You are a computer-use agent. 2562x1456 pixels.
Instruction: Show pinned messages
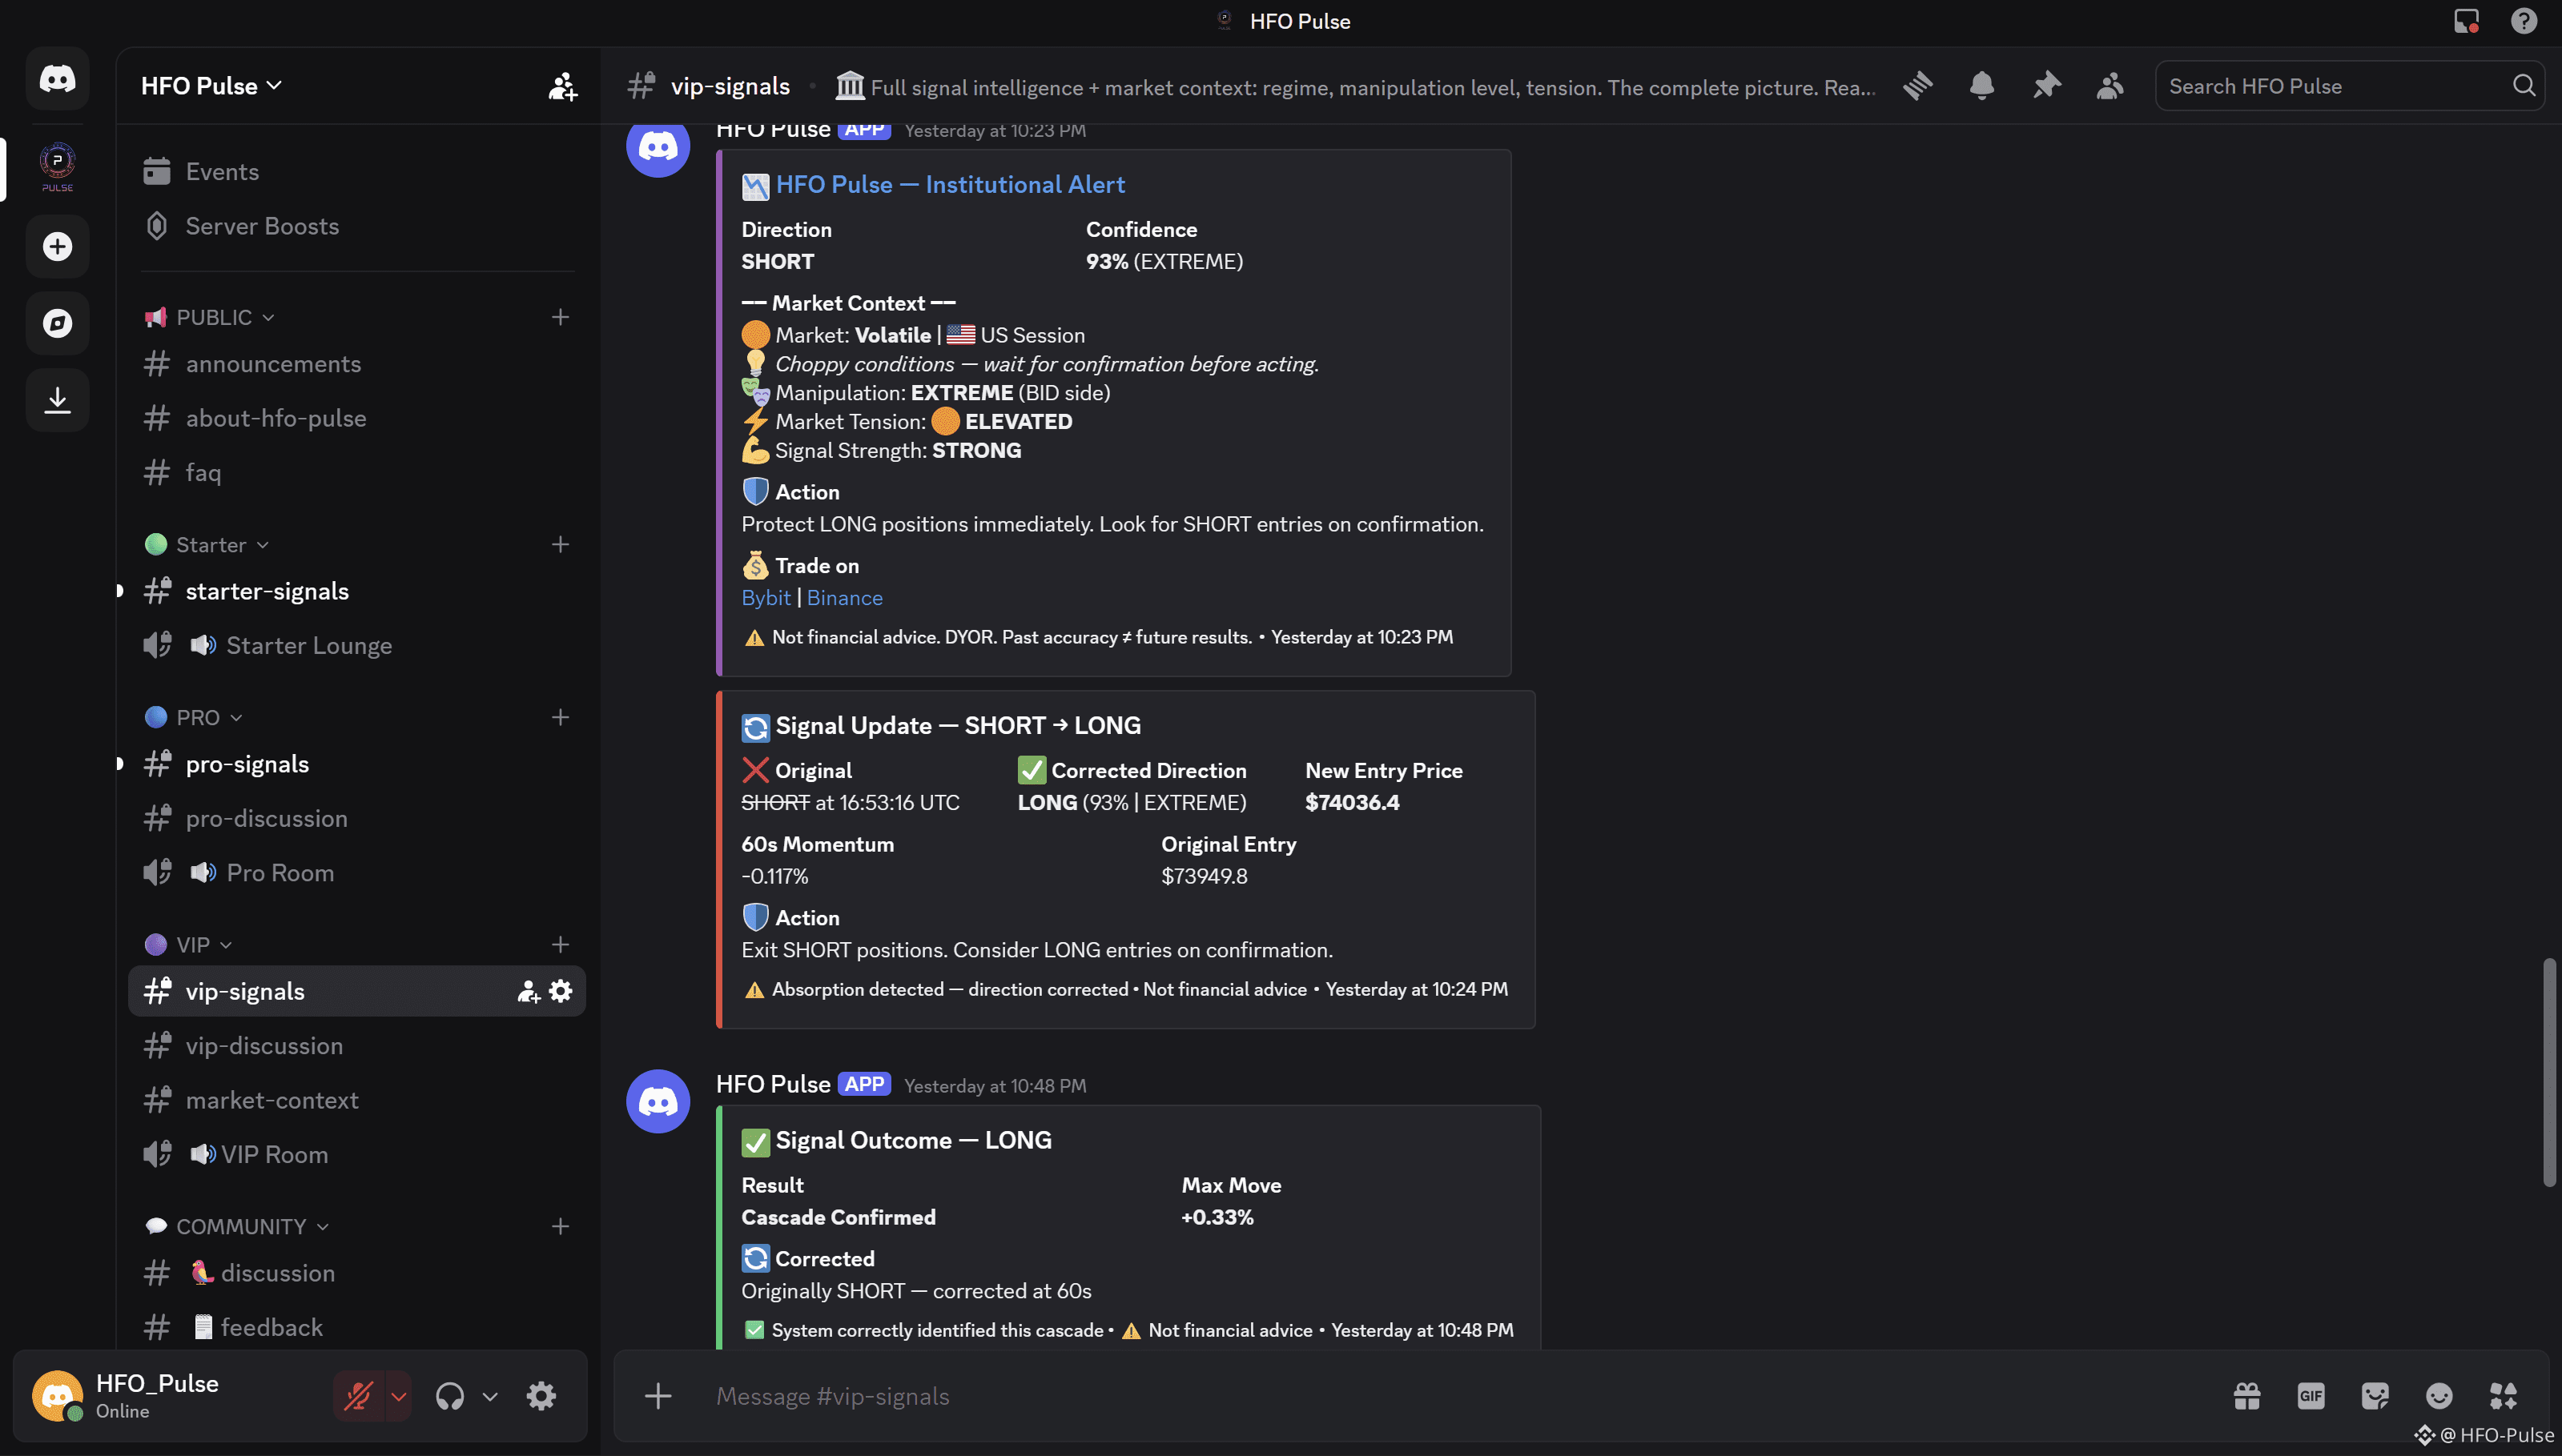click(2045, 86)
